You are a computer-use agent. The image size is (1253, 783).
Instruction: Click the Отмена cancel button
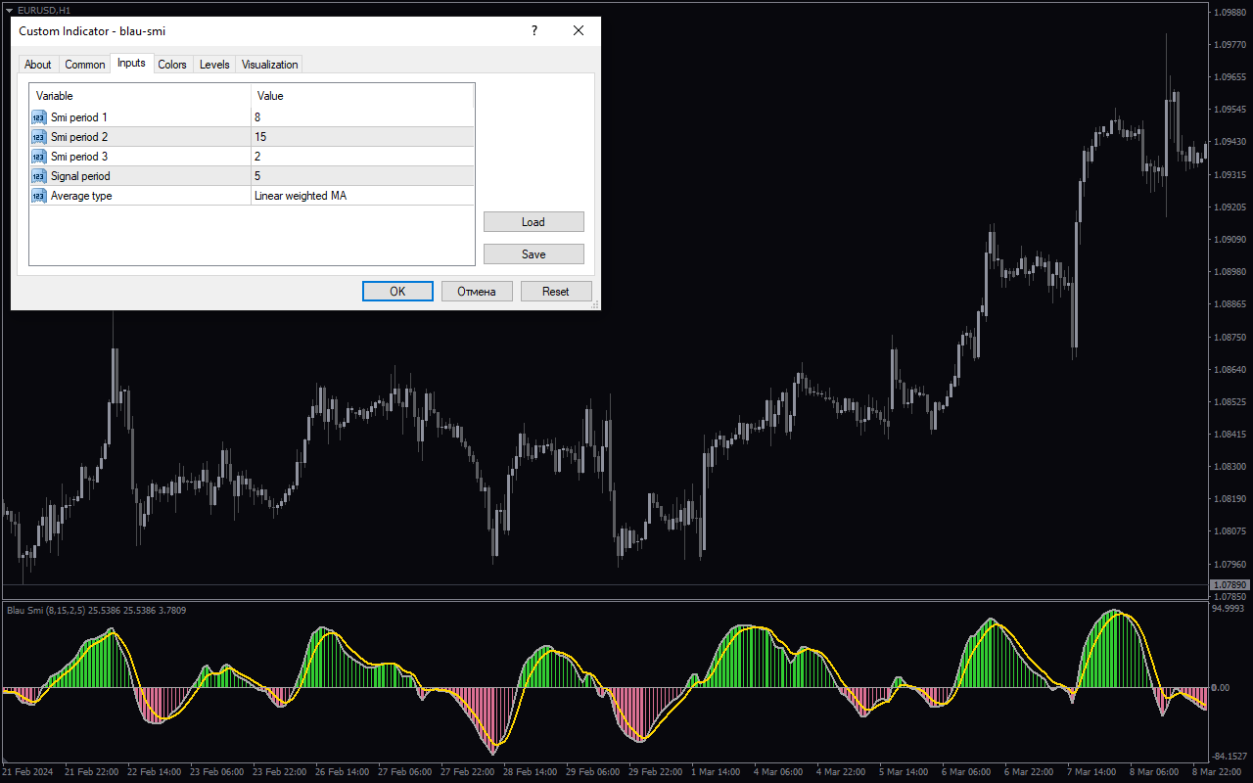[477, 292]
